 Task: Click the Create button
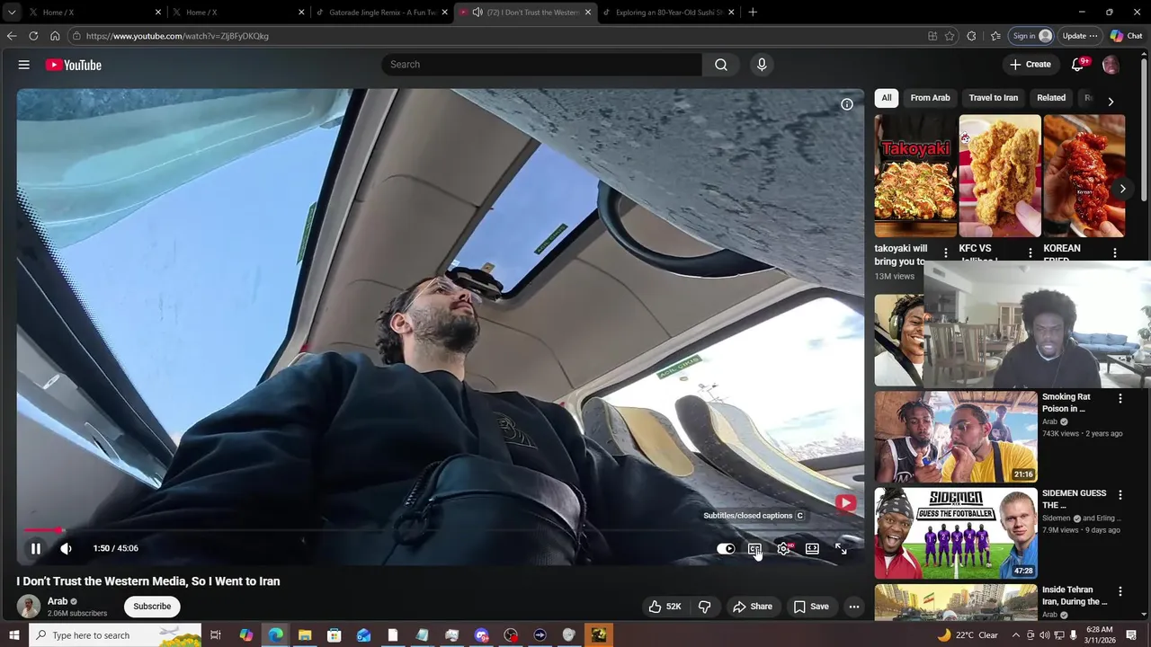(1031, 65)
